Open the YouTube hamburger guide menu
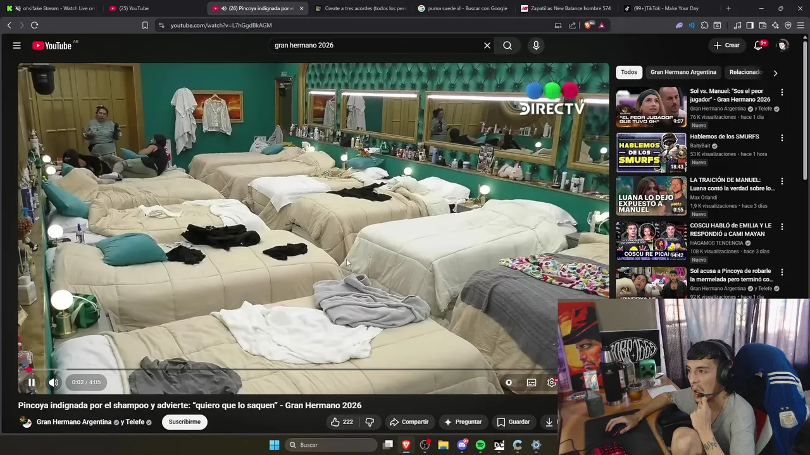Screen dimensions: 810x455 [17, 45]
